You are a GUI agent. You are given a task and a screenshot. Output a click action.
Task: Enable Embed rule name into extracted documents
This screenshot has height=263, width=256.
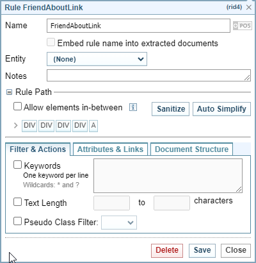51,42
